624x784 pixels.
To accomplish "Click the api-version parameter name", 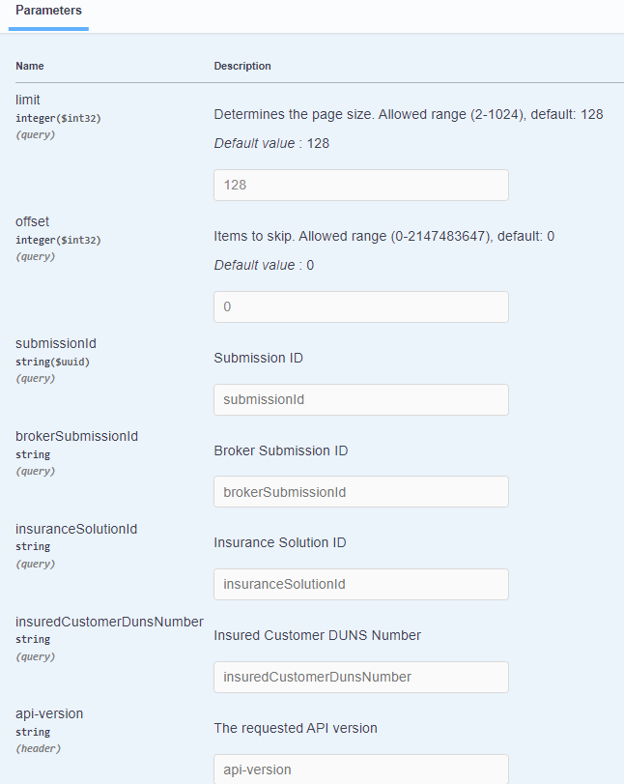I will 49,713.
